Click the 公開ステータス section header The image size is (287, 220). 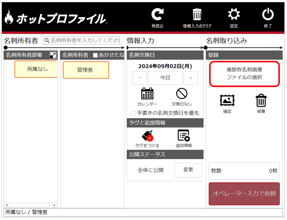[165, 155]
